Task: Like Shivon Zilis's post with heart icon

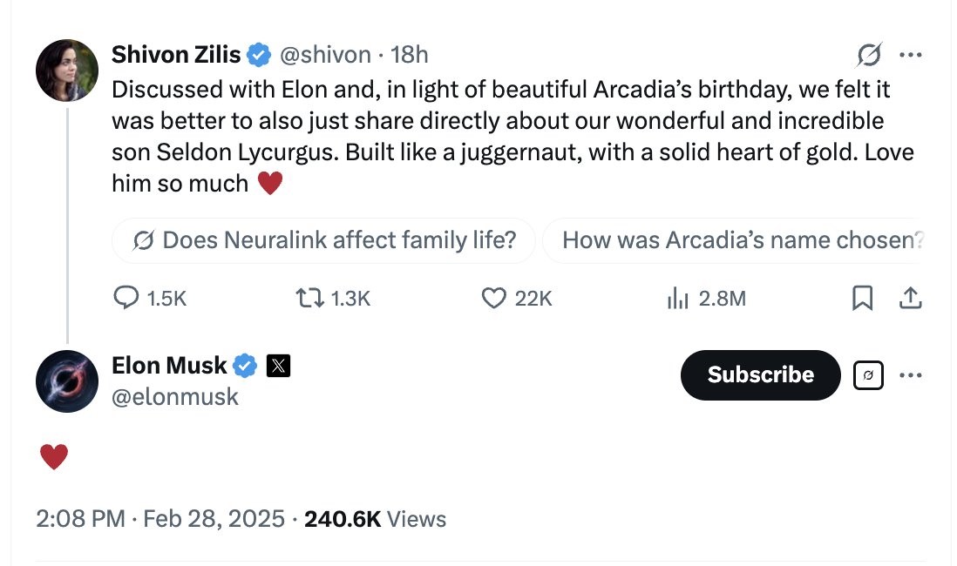Action: pyautogui.click(x=493, y=299)
